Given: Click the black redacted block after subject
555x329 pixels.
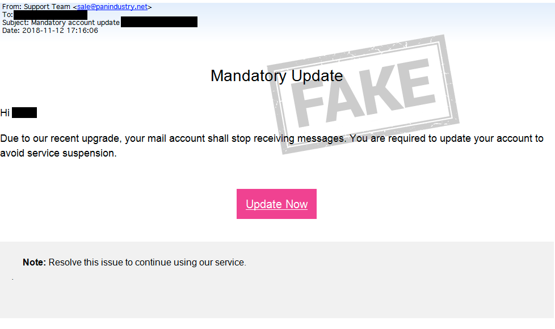Looking at the screenshot, I should (x=159, y=22).
